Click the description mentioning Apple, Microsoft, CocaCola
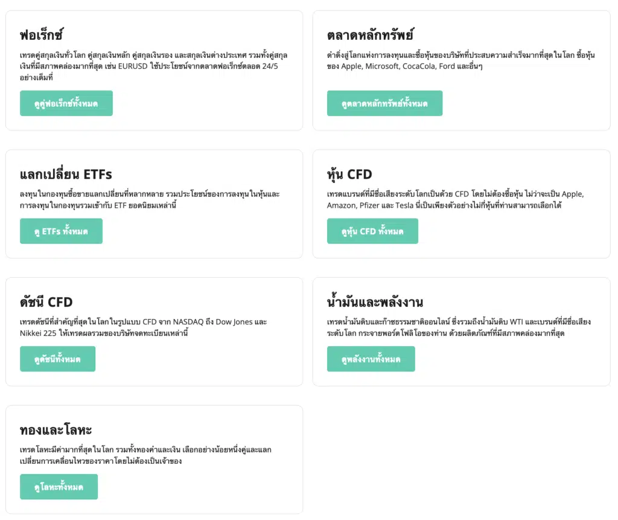618x520 pixels. [460, 61]
